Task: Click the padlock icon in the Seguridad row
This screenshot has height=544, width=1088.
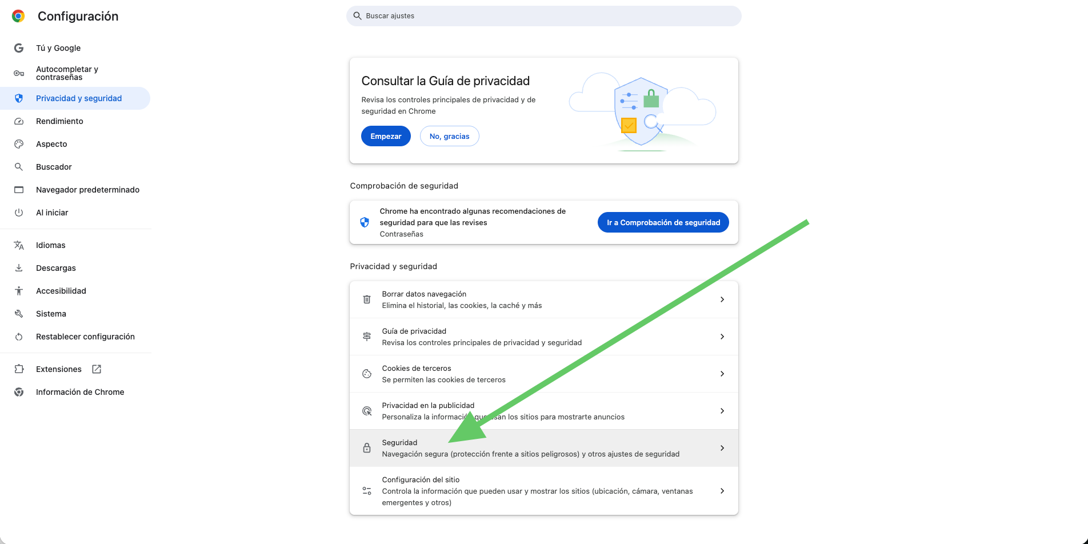Action: point(367,448)
